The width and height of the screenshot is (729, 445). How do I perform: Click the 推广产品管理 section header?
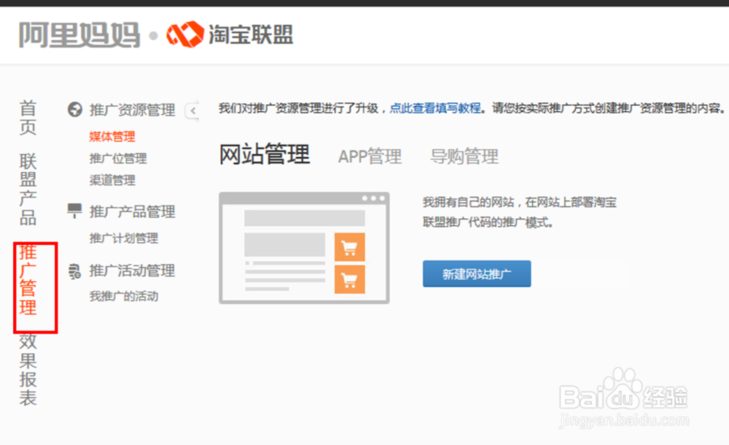pyautogui.click(x=132, y=212)
